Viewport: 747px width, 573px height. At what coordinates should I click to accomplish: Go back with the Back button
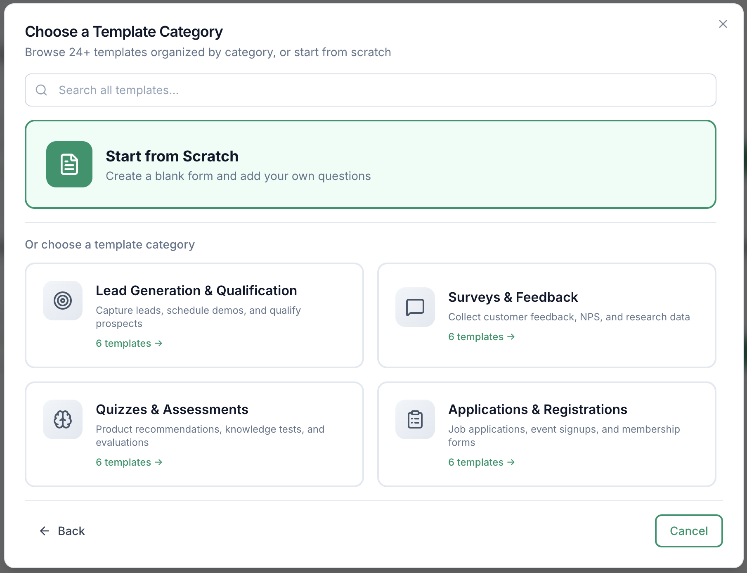[62, 531]
